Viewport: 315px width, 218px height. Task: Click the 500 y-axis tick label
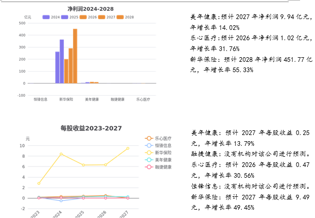coord(22,23)
